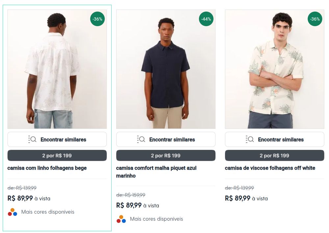Select the color availability dots on the beige shirt card

click(12, 212)
